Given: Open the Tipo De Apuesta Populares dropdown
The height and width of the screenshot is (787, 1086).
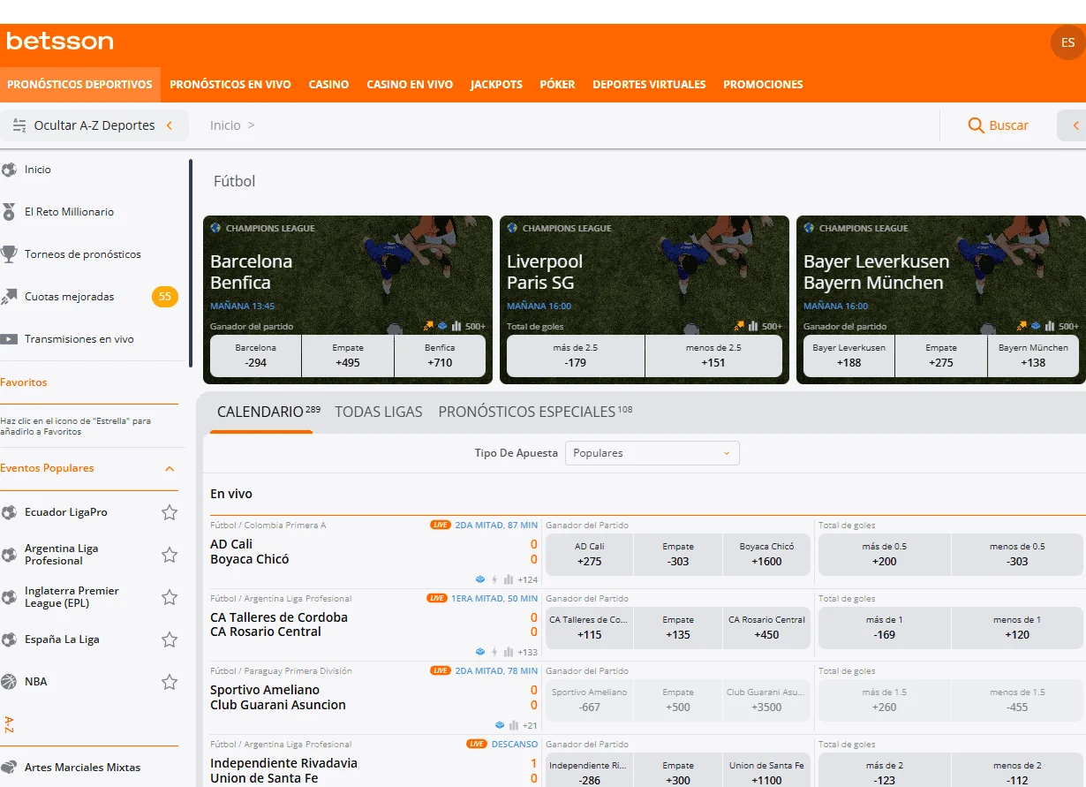Looking at the screenshot, I should pyautogui.click(x=652, y=453).
